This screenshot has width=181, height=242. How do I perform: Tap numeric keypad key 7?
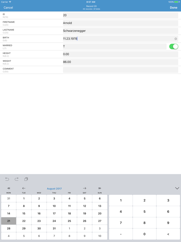tap(121, 223)
